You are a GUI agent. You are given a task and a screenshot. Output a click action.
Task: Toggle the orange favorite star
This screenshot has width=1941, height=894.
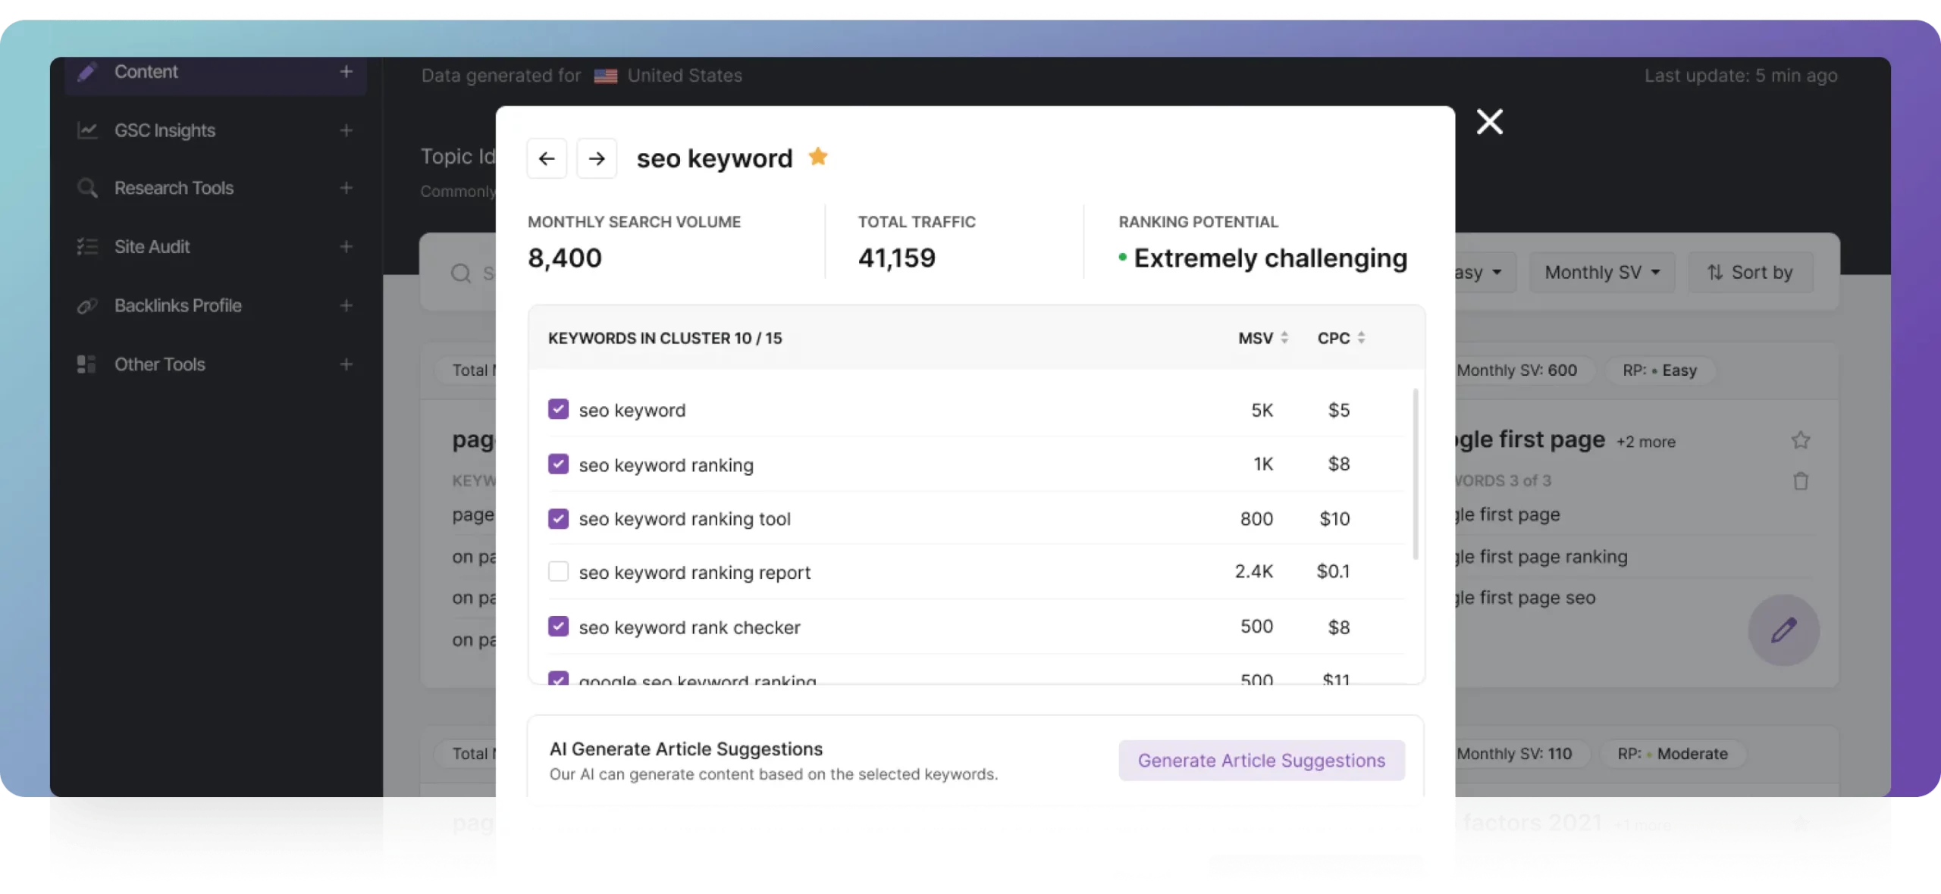[x=818, y=157]
